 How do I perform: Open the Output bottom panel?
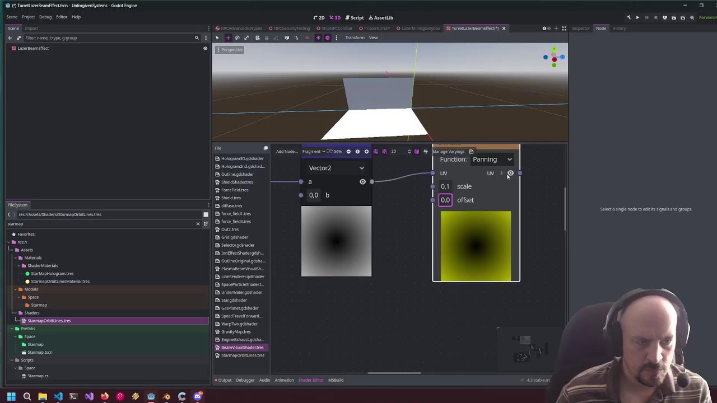click(x=223, y=380)
